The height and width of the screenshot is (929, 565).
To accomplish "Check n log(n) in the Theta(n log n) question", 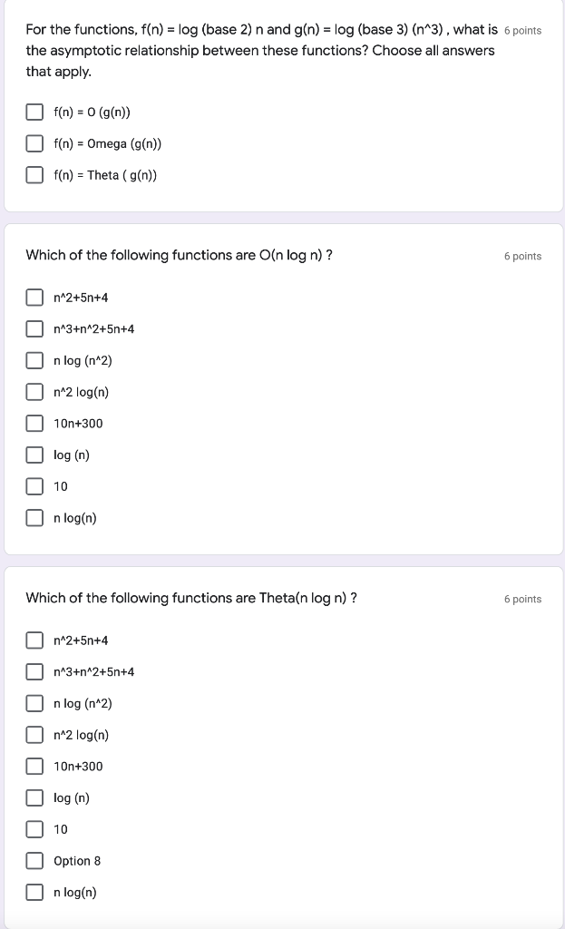I will tap(34, 892).
